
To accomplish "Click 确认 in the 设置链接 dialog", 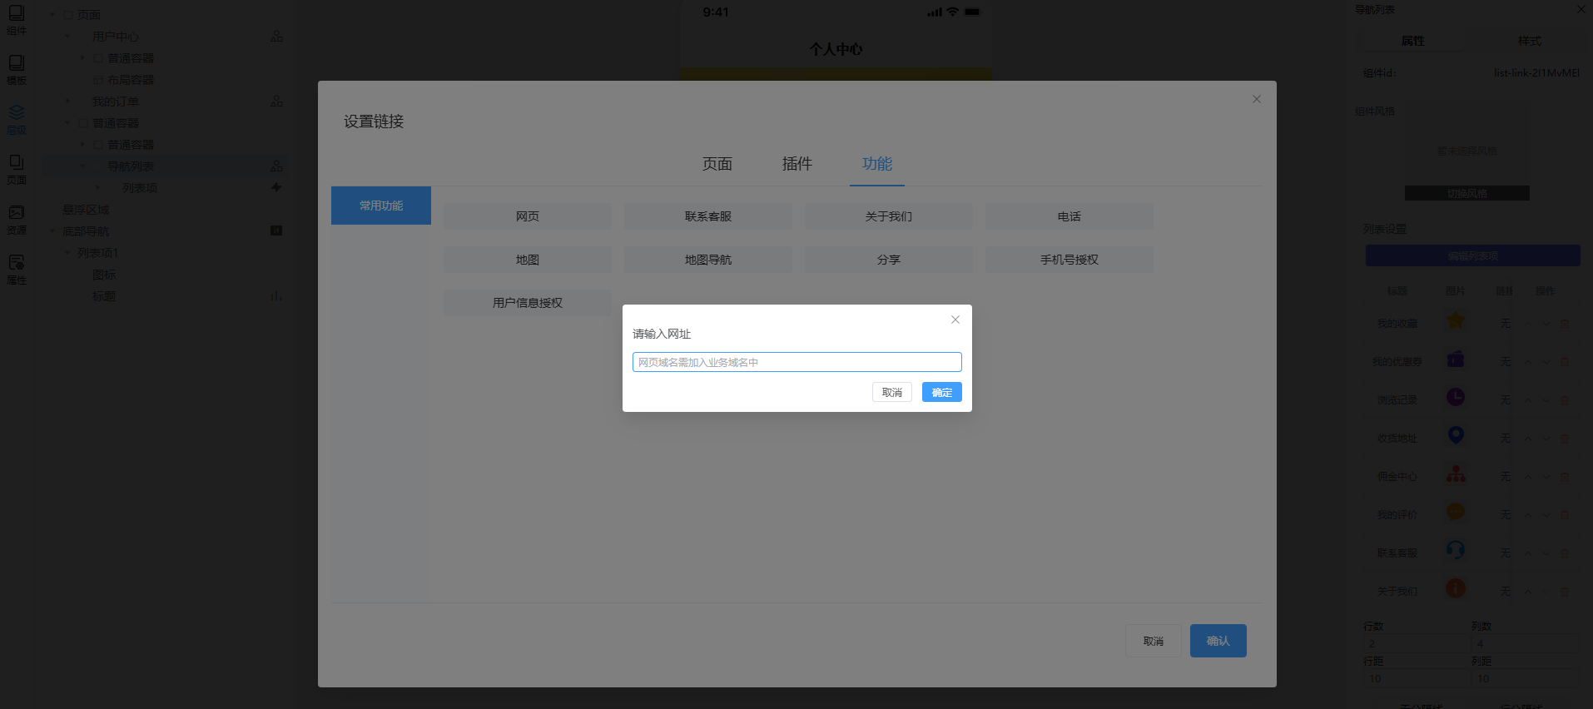I will pos(1218,641).
